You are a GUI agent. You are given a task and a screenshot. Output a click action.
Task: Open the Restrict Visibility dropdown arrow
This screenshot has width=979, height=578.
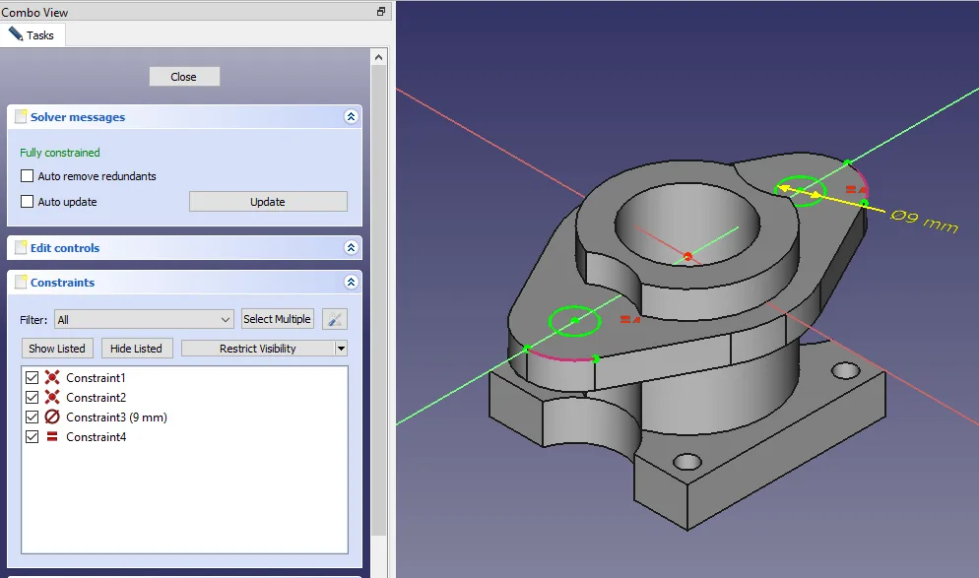click(341, 349)
